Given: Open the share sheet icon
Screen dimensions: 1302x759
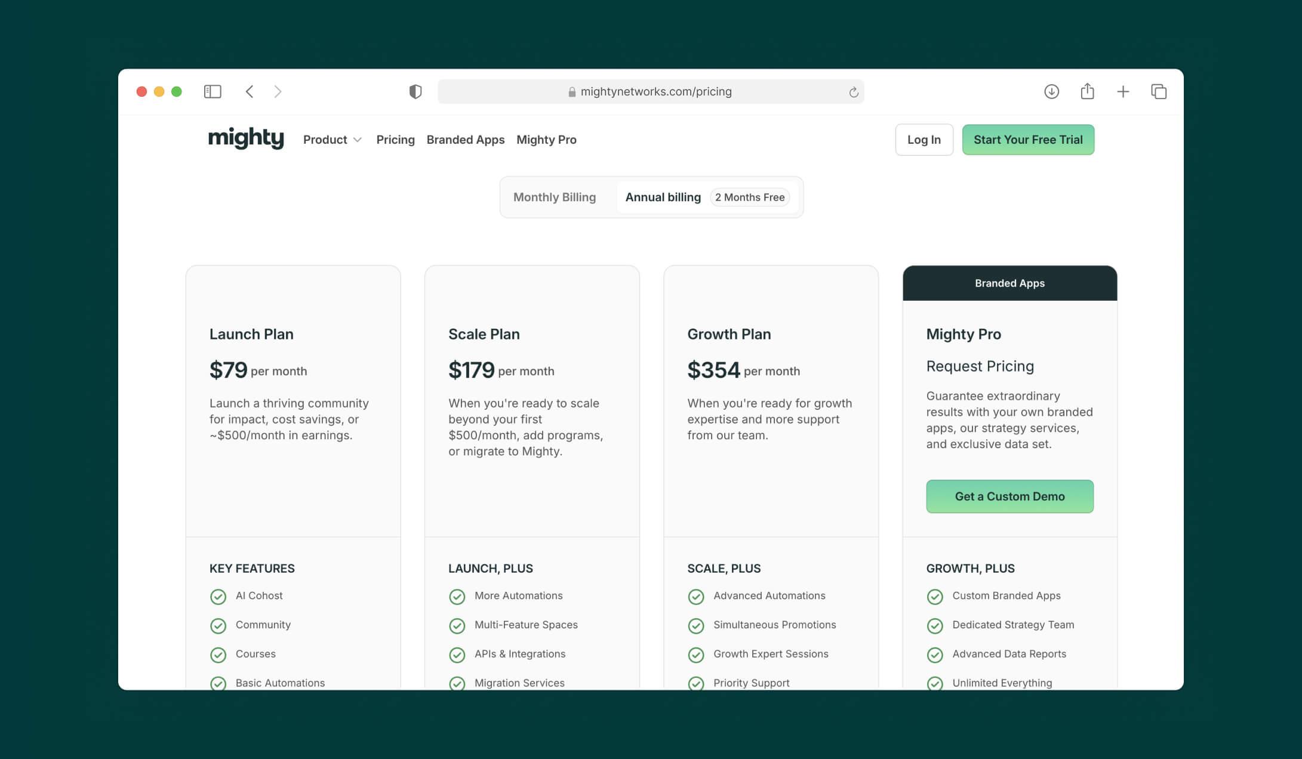Looking at the screenshot, I should (1087, 91).
